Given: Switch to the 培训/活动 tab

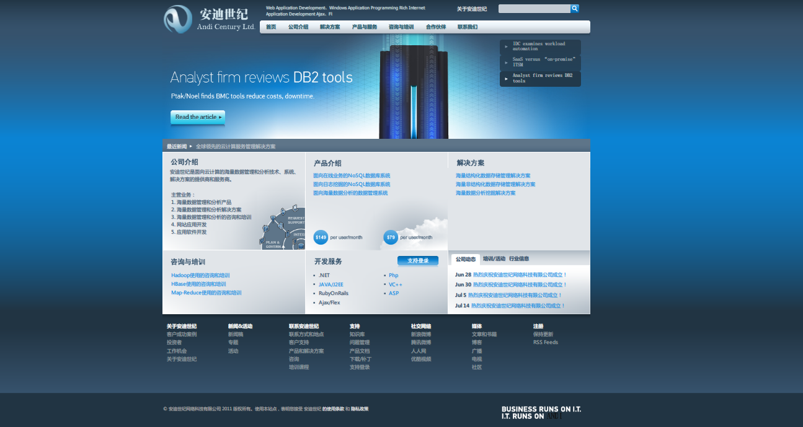Looking at the screenshot, I should (494, 259).
